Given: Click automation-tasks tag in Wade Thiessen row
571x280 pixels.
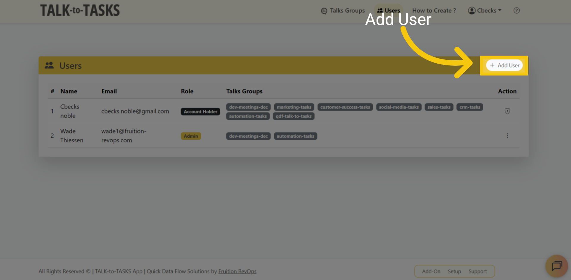Looking at the screenshot, I should pyautogui.click(x=295, y=136).
